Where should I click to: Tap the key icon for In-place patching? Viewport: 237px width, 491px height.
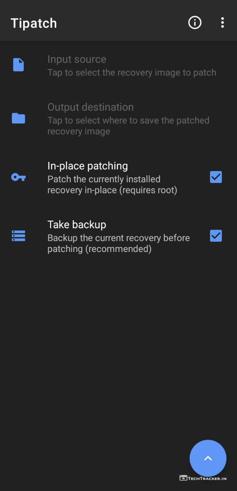pyautogui.click(x=18, y=177)
